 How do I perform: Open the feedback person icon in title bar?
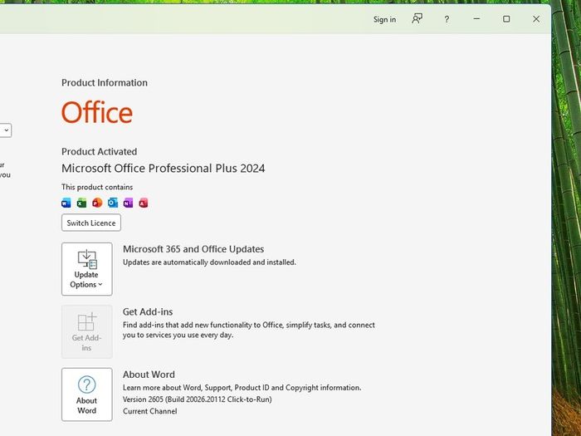(x=417, y=19)
